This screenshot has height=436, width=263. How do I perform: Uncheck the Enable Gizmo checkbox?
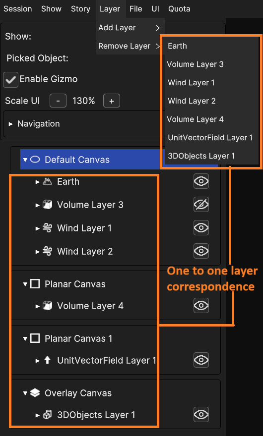10,80
